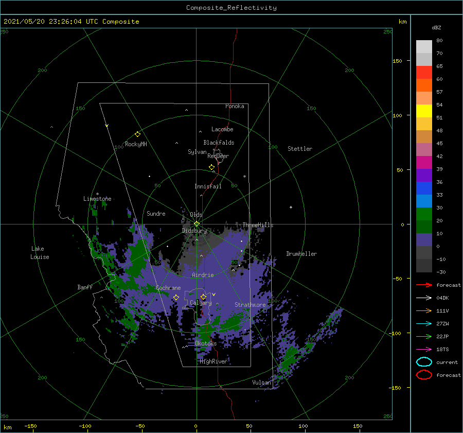This screenshot has width=463, height=433.
Task: Select the Sundre label
Action: point(156,213)
